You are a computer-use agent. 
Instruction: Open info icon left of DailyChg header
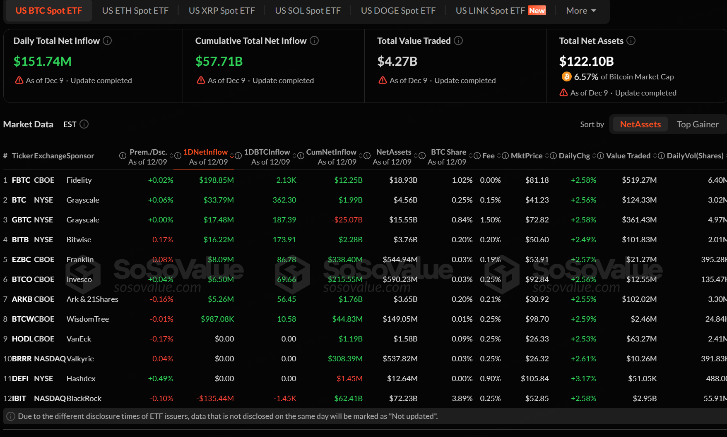coord(553,156)
